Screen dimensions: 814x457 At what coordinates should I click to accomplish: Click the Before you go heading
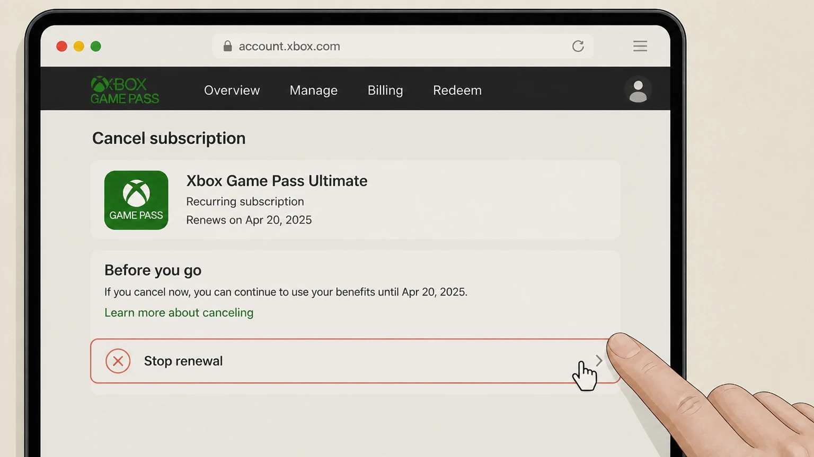tap(153, 270)
